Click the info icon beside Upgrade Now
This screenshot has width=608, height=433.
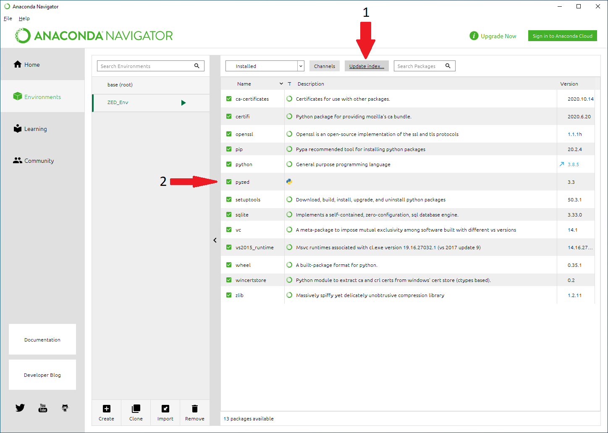[474, 36]
